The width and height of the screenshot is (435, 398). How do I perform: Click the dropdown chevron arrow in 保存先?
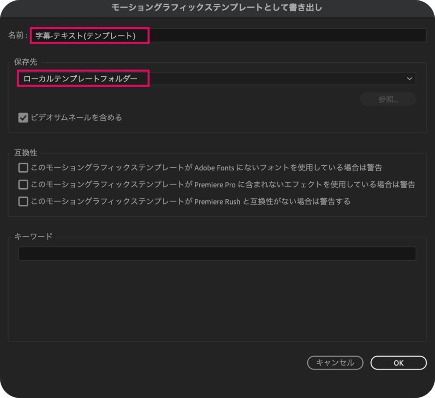(410, 79)
